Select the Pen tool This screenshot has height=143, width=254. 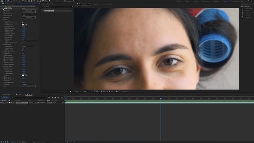click(x=31, y=1)
